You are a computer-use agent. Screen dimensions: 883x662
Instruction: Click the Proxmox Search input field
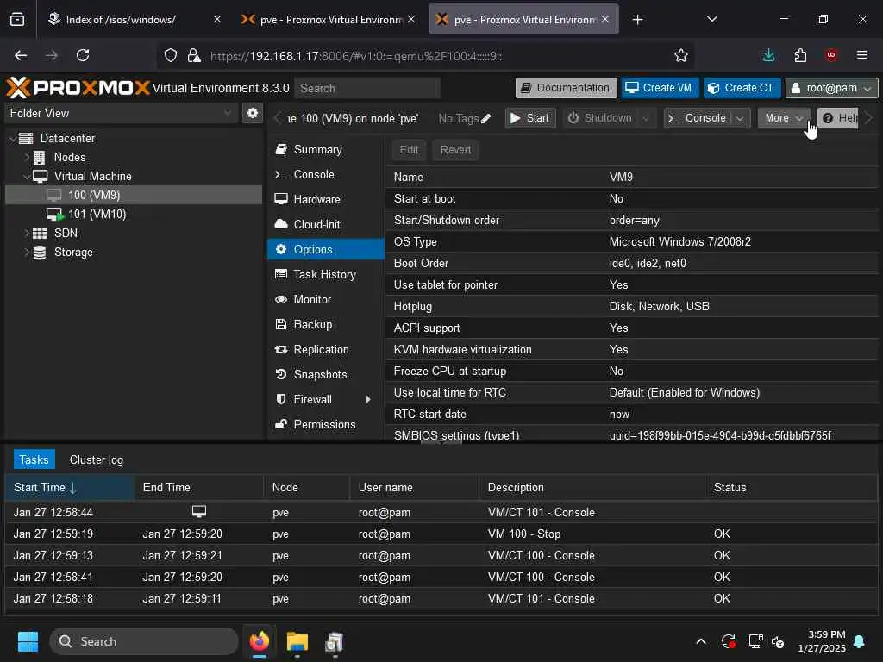(x=367, y=89)
